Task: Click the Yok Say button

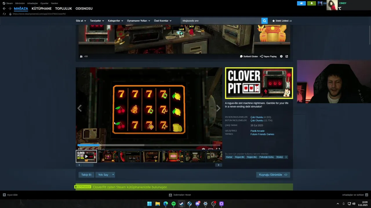Action: [x=103, y=175]
